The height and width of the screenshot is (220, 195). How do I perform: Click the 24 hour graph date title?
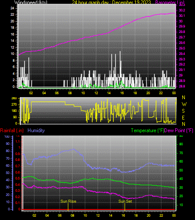point(111,2)
